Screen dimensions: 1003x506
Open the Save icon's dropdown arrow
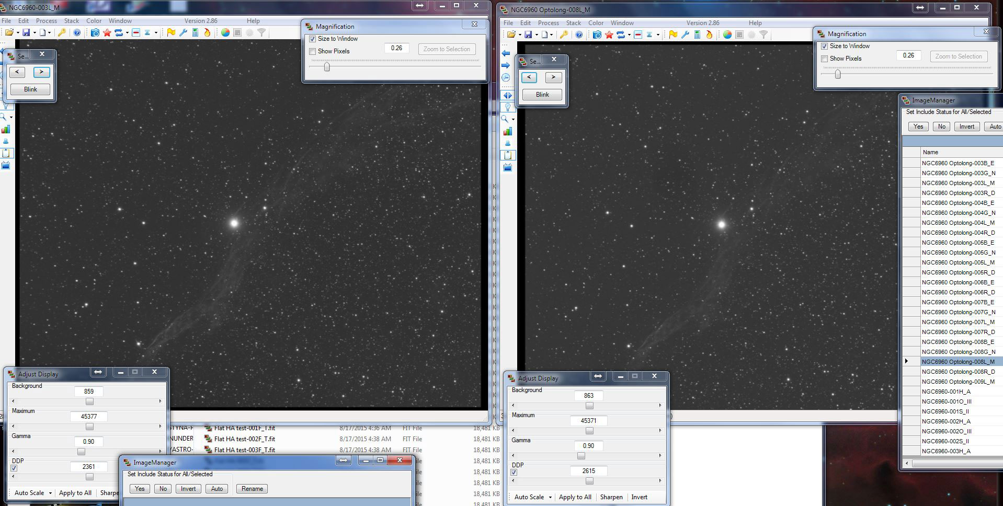pos(34,32)
